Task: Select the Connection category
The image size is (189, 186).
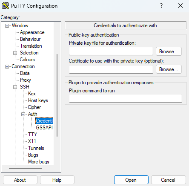Action: (23, 66)
